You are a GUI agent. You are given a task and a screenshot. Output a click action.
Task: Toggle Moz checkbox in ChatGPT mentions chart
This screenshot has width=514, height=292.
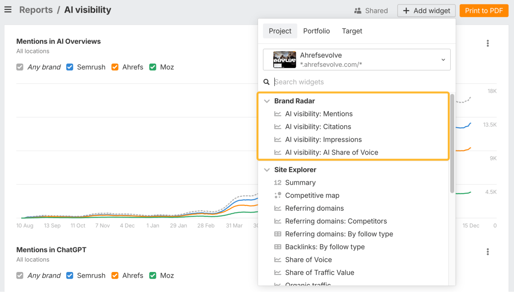point(153,276)
